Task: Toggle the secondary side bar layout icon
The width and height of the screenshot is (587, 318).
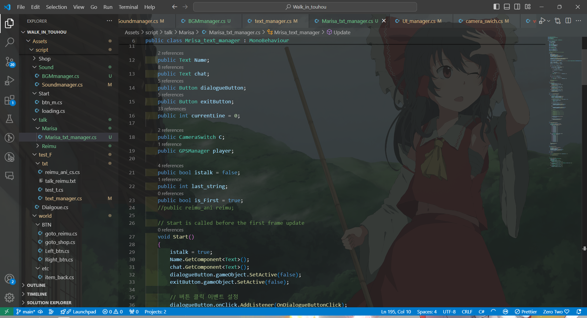Action: click(517, 7)
